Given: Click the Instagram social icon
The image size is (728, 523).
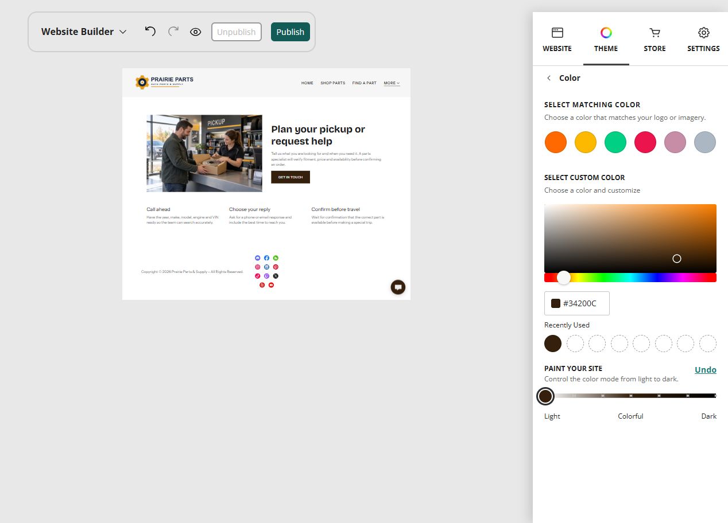Looking at the screenshot, I should click(x=257, y=267).
